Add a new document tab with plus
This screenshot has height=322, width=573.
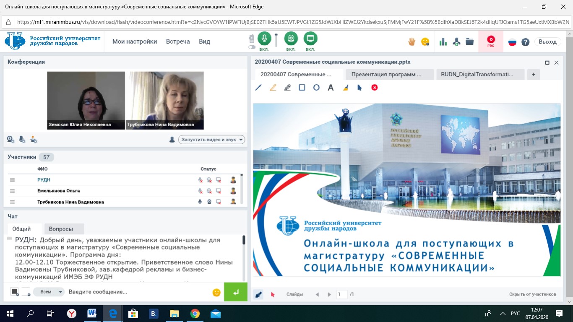pos(534,74)
